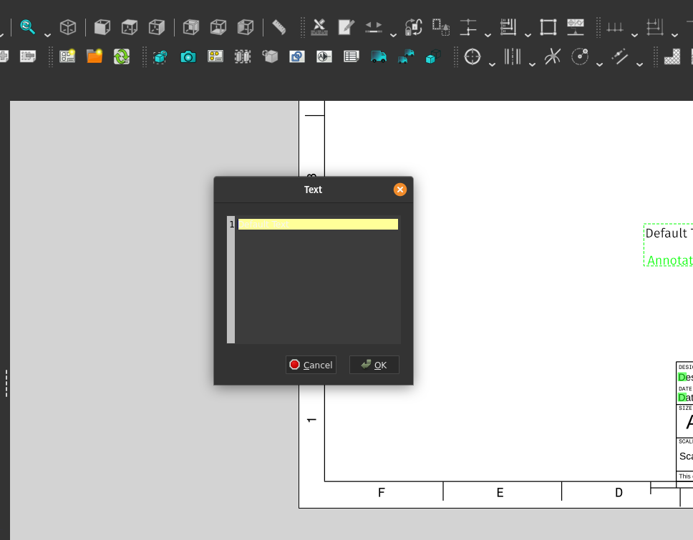The image size is (693, 540).
Task: Open the dropdown beside the protractor icon
Action: click(598, 63)
